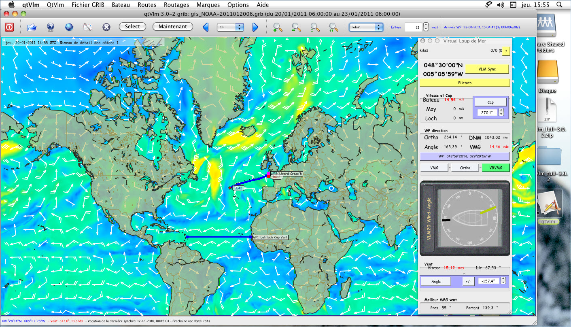Click the boat speed value 14,54
This screenshot has width=571, height=327.
450,100
